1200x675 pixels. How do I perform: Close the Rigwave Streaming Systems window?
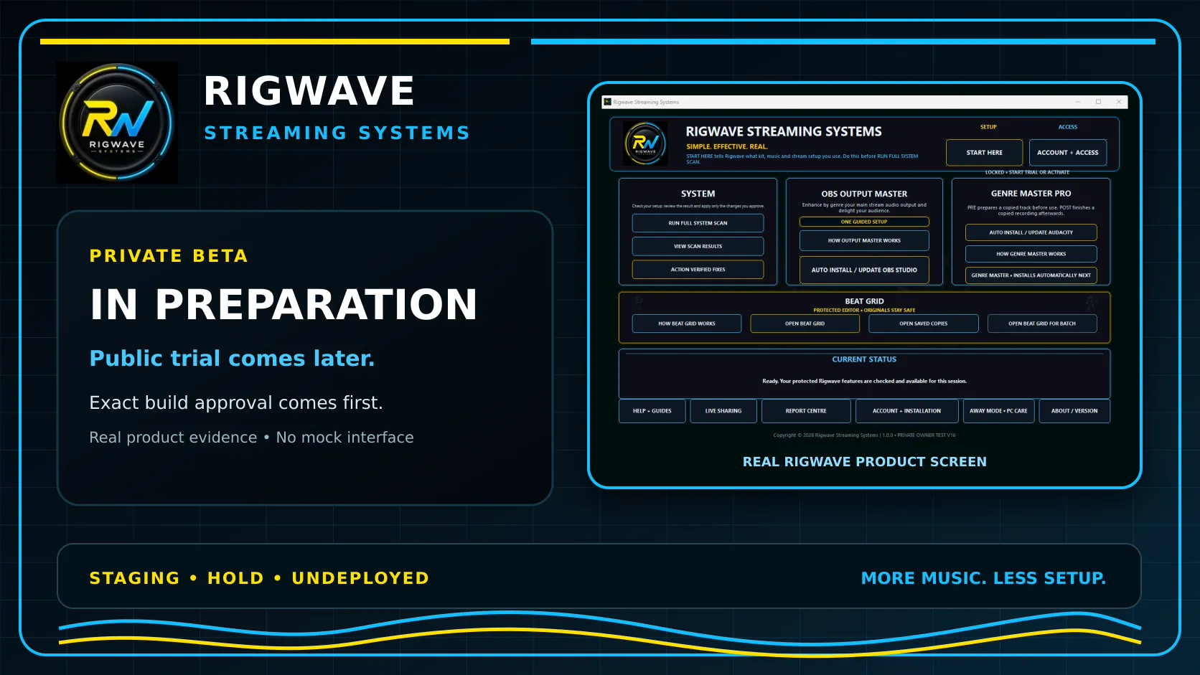click(x=1118, y=102)
